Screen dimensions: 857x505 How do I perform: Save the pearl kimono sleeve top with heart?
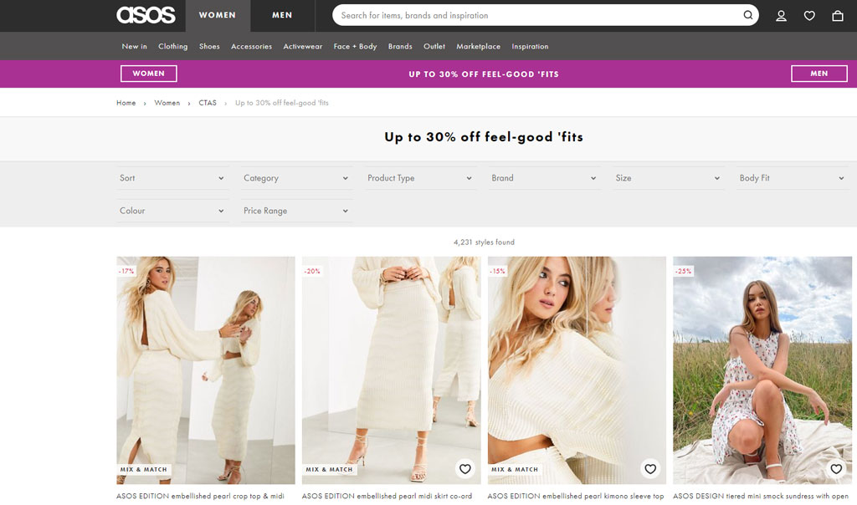coord(650,468)
